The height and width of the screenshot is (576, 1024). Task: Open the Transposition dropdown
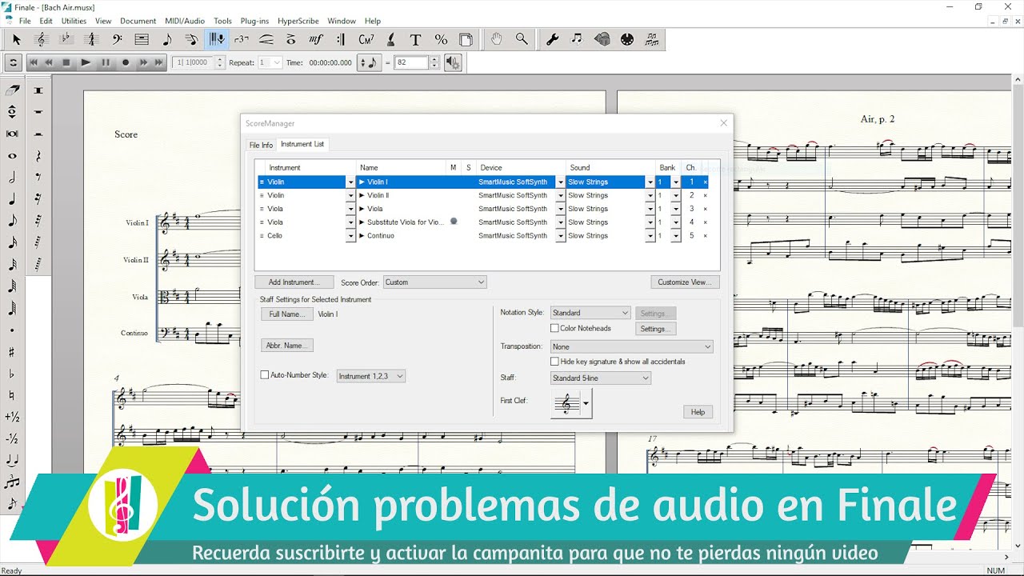tap(631, 347)
